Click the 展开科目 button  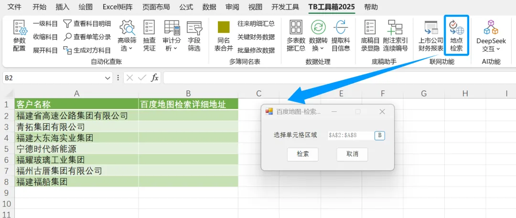[45, 50]
